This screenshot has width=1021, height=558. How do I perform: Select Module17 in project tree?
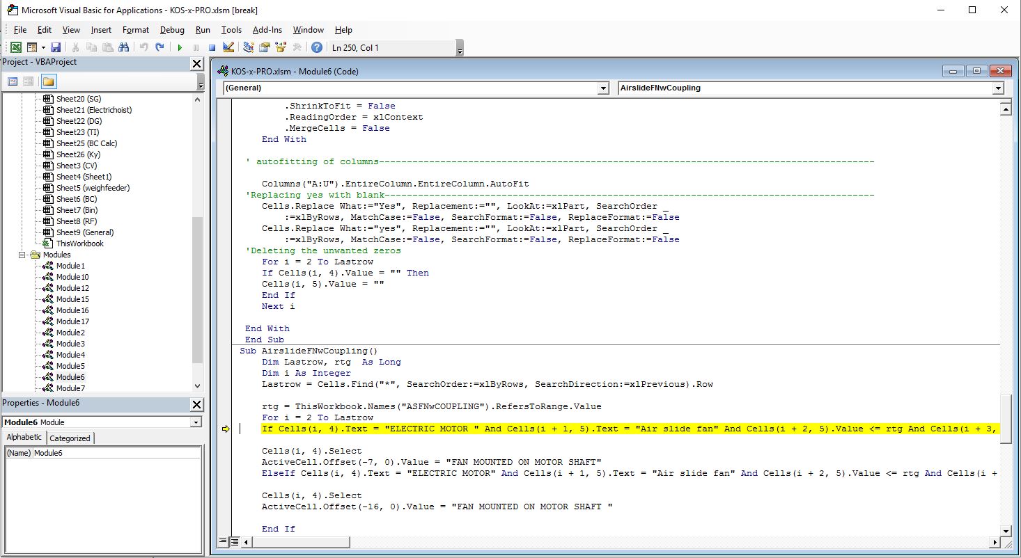(x=72, y=321)
